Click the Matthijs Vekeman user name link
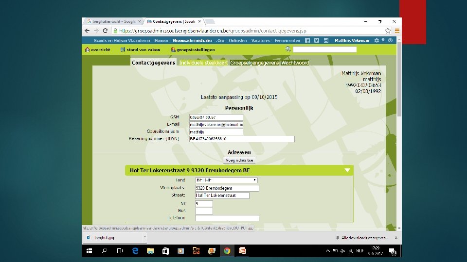The width and height of the screenshot is (467, 262). coord(352,40)
